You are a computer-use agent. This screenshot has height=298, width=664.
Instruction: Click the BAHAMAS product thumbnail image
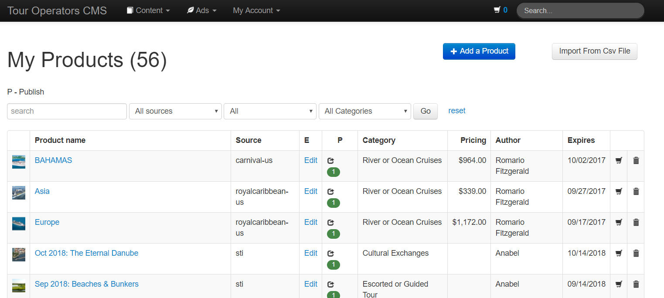(x=19, y=162)
